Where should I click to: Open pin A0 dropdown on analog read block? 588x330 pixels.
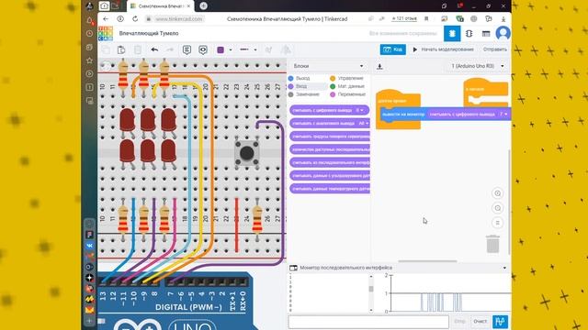point(363,123)
